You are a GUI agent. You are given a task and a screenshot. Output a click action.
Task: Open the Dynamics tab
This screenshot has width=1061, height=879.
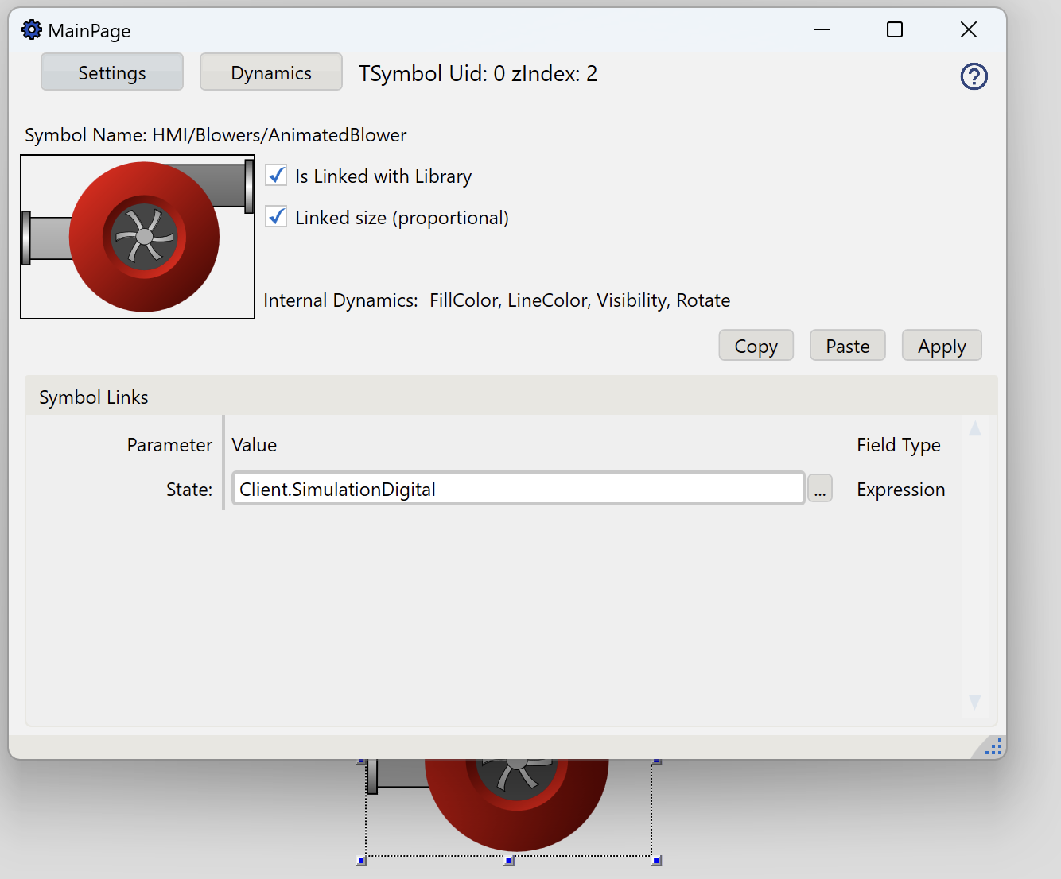coord(271,72)
